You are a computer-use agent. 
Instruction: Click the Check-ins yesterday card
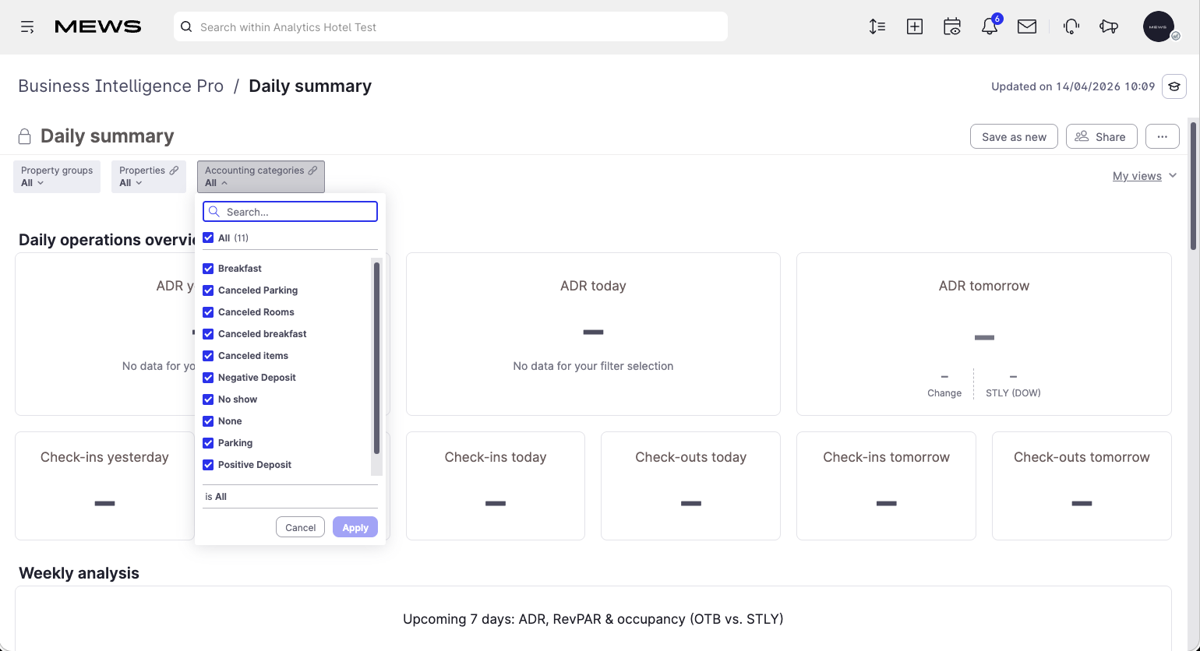coord(104,486)
